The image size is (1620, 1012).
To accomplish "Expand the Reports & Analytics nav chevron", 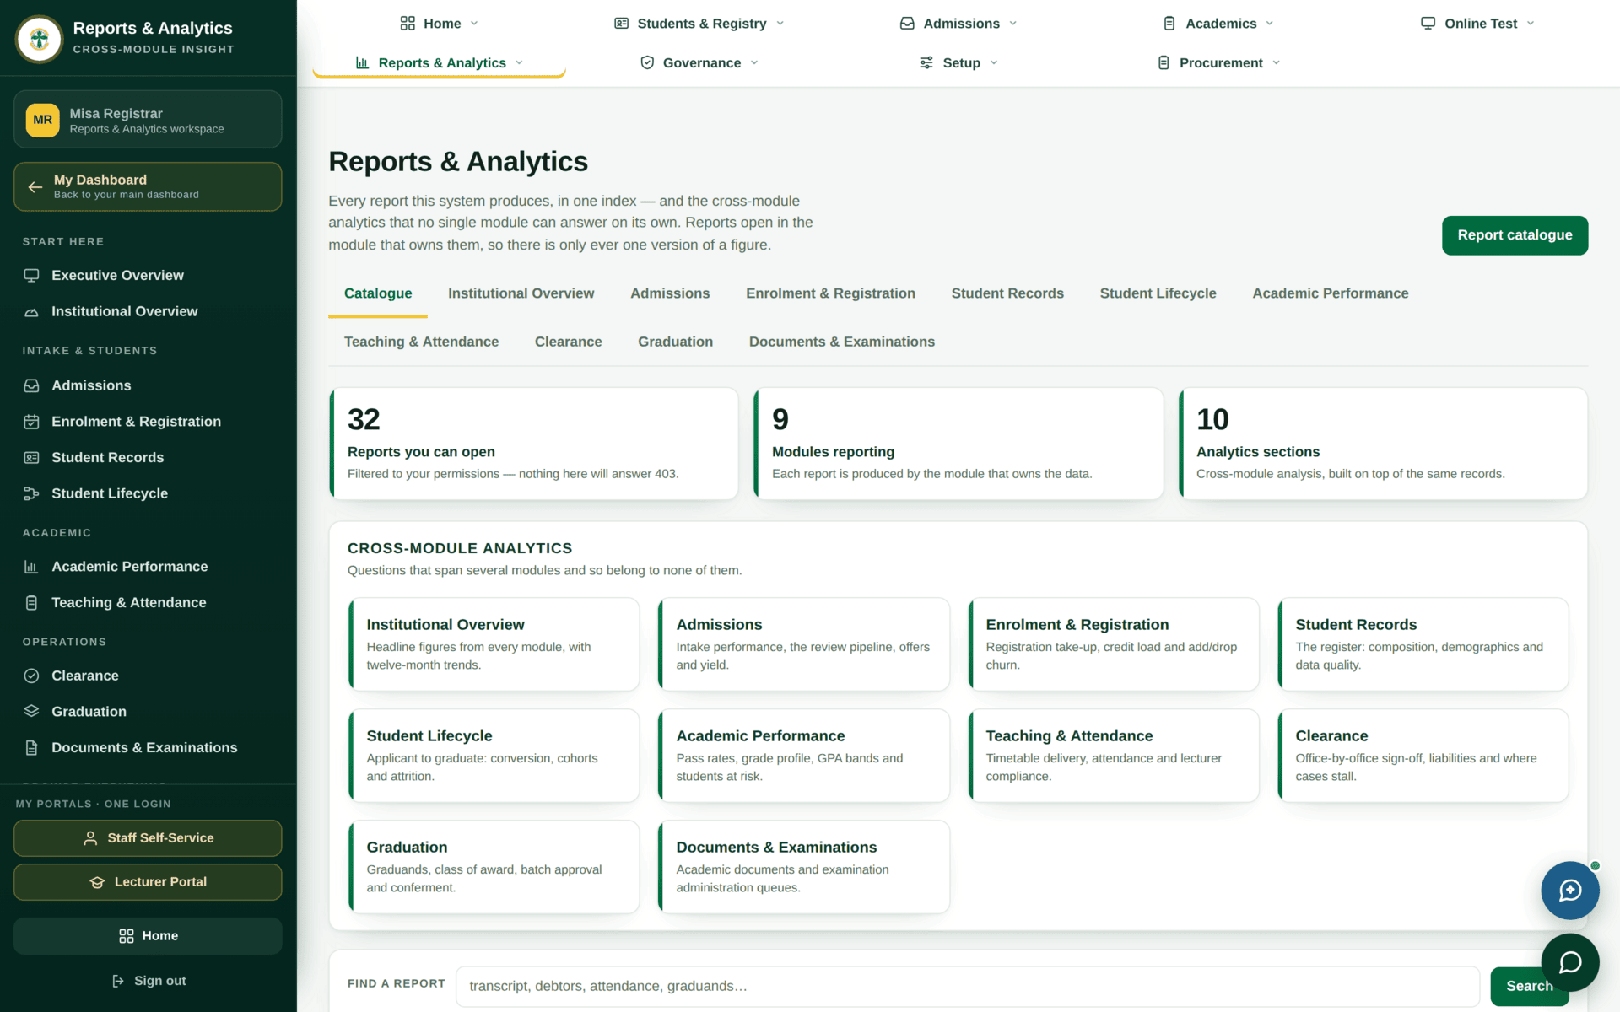I will coord(519,62).
